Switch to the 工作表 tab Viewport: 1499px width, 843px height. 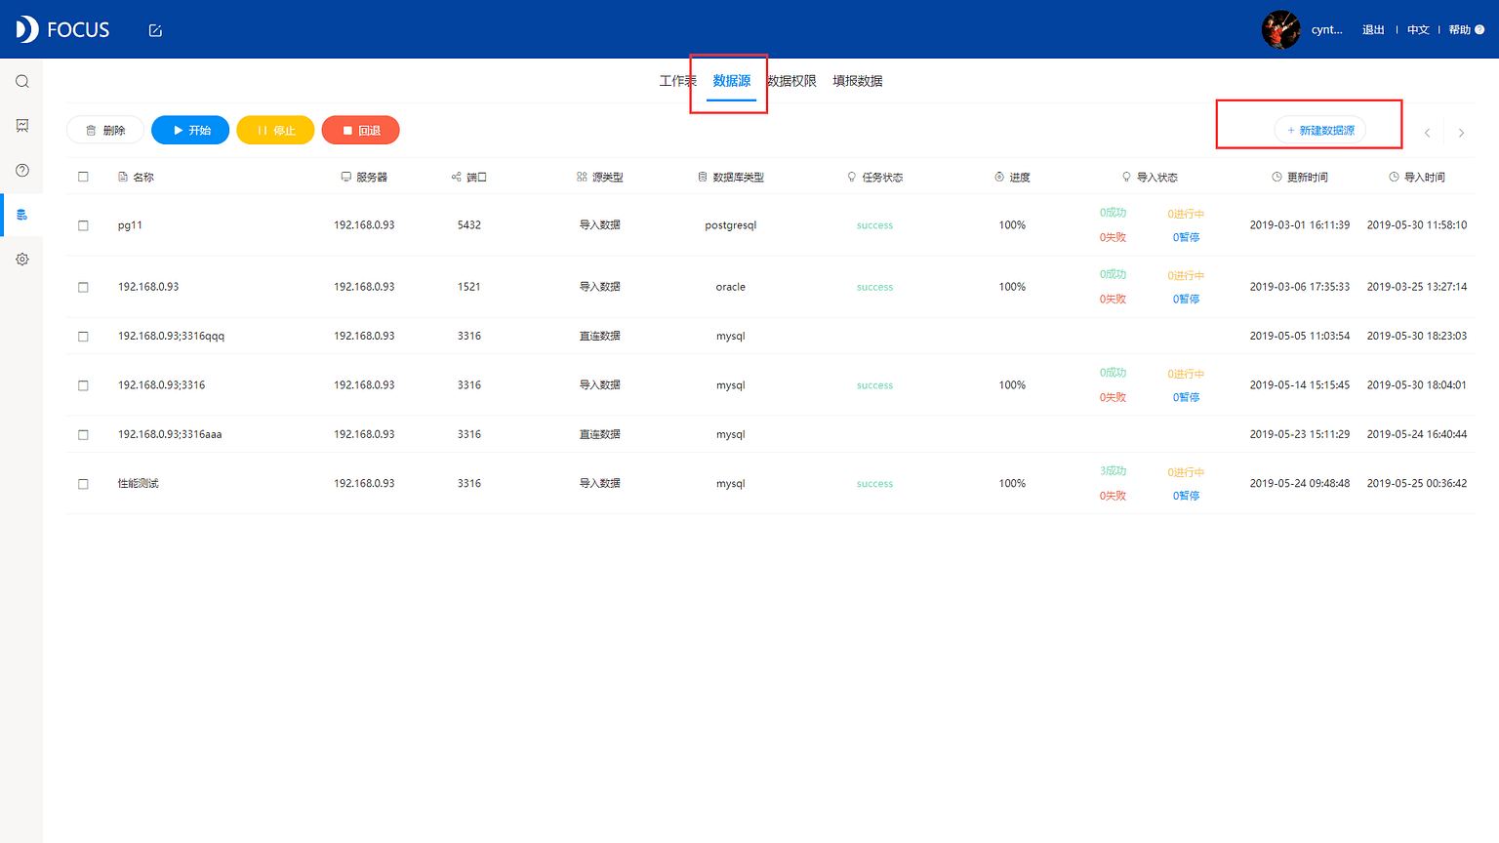coord(677,81)
